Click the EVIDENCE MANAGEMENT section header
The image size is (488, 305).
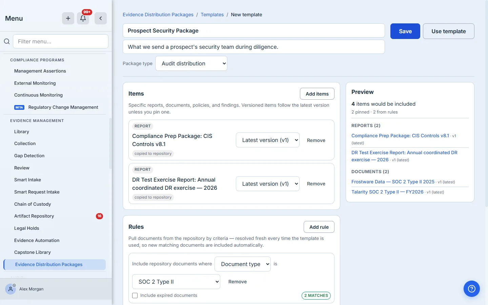37,121
